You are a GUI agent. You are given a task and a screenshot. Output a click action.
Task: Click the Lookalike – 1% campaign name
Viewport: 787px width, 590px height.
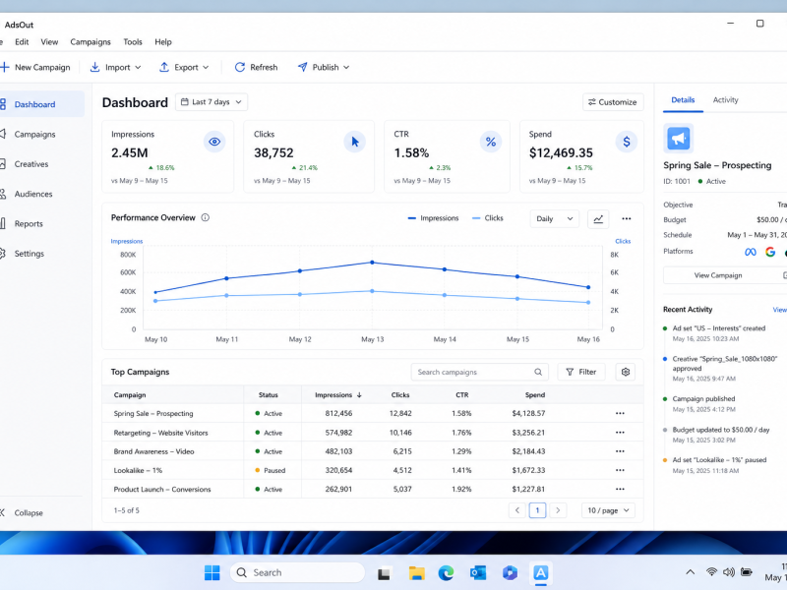[138, 471]
